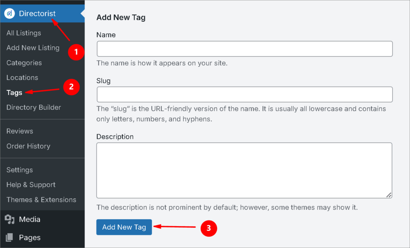Screen dimensions: 410x248
Task: Open Directorist Settings
Action: [20, 170]
